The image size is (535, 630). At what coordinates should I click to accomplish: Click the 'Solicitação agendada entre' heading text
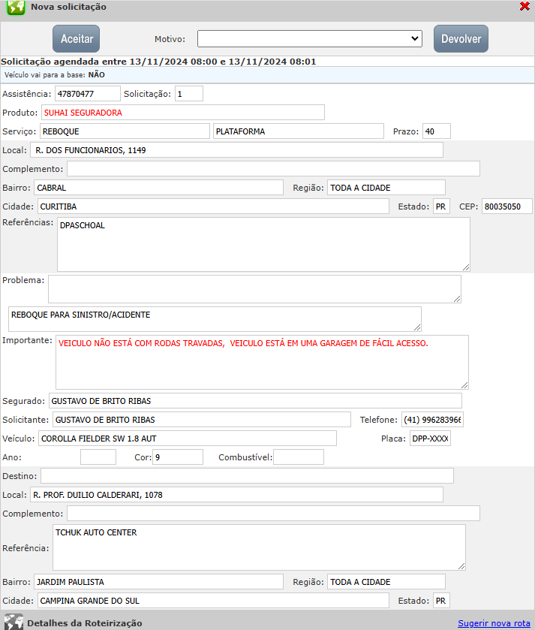click(158, 62)
